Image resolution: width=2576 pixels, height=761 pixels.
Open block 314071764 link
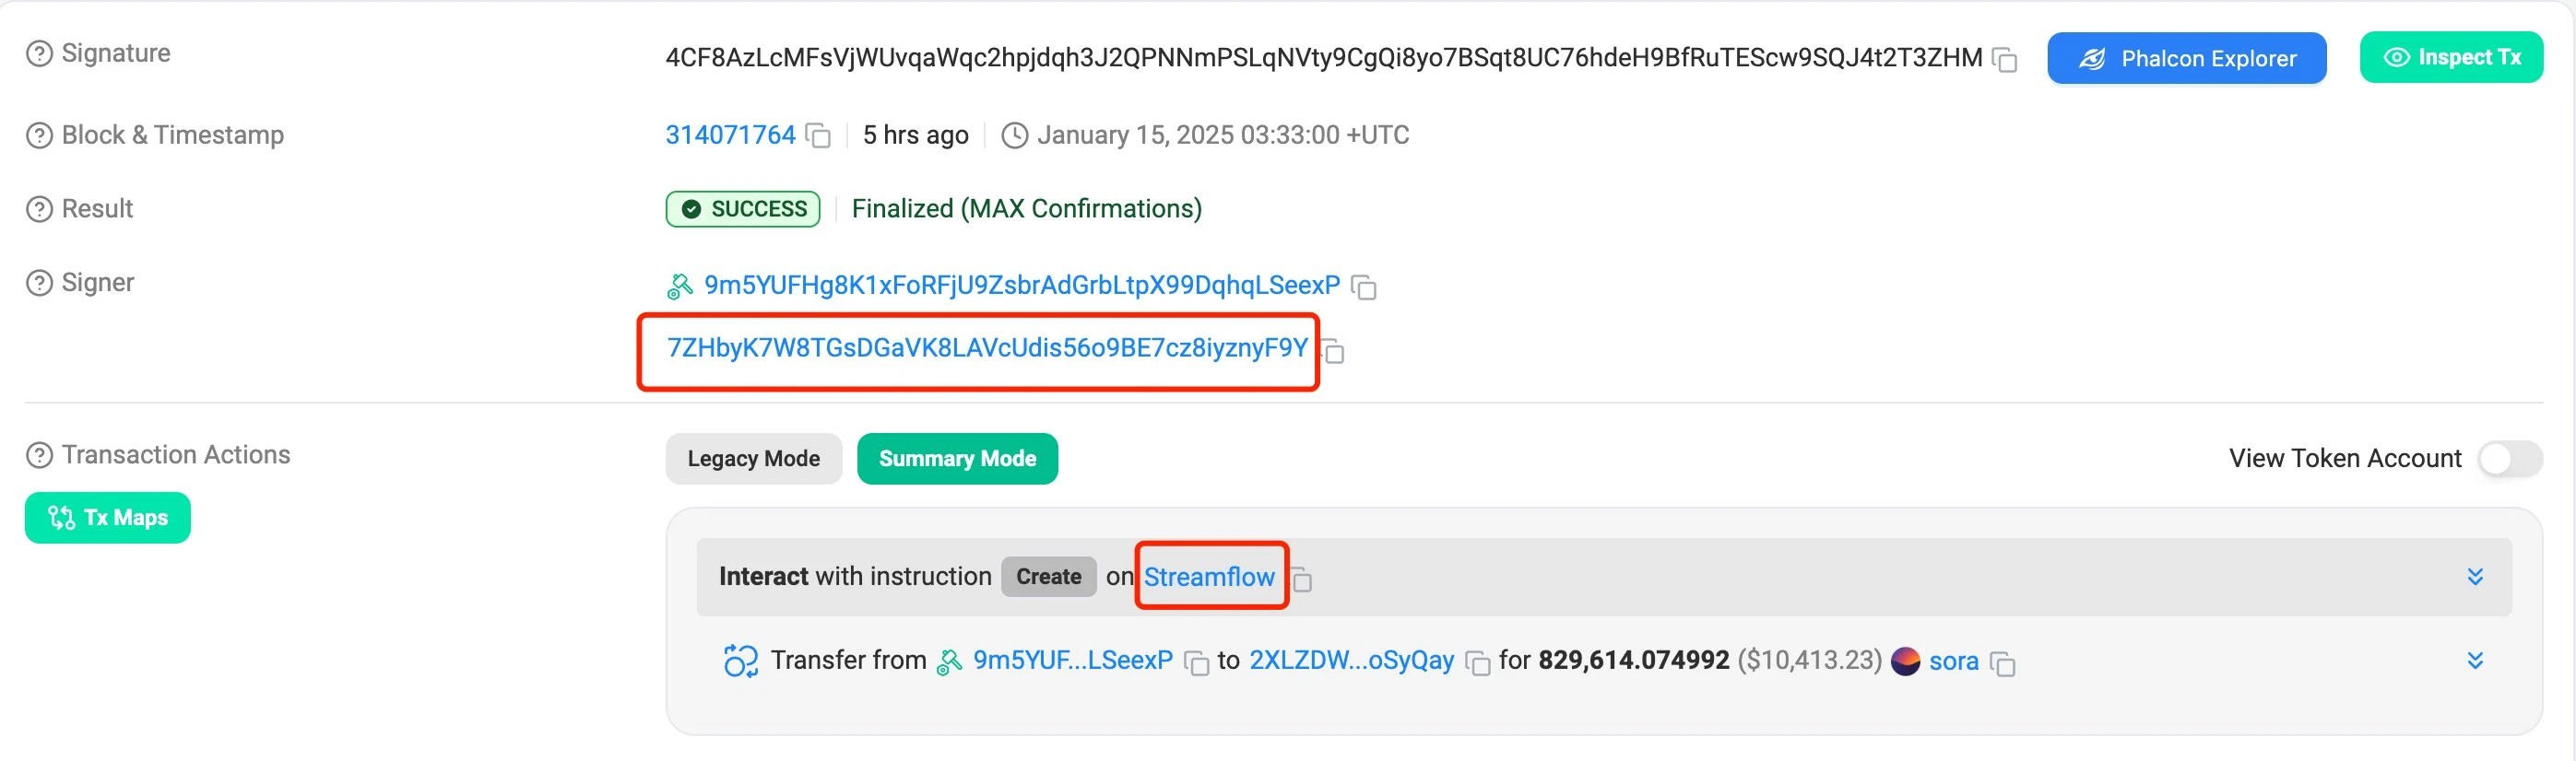click(x=730, y=135)
